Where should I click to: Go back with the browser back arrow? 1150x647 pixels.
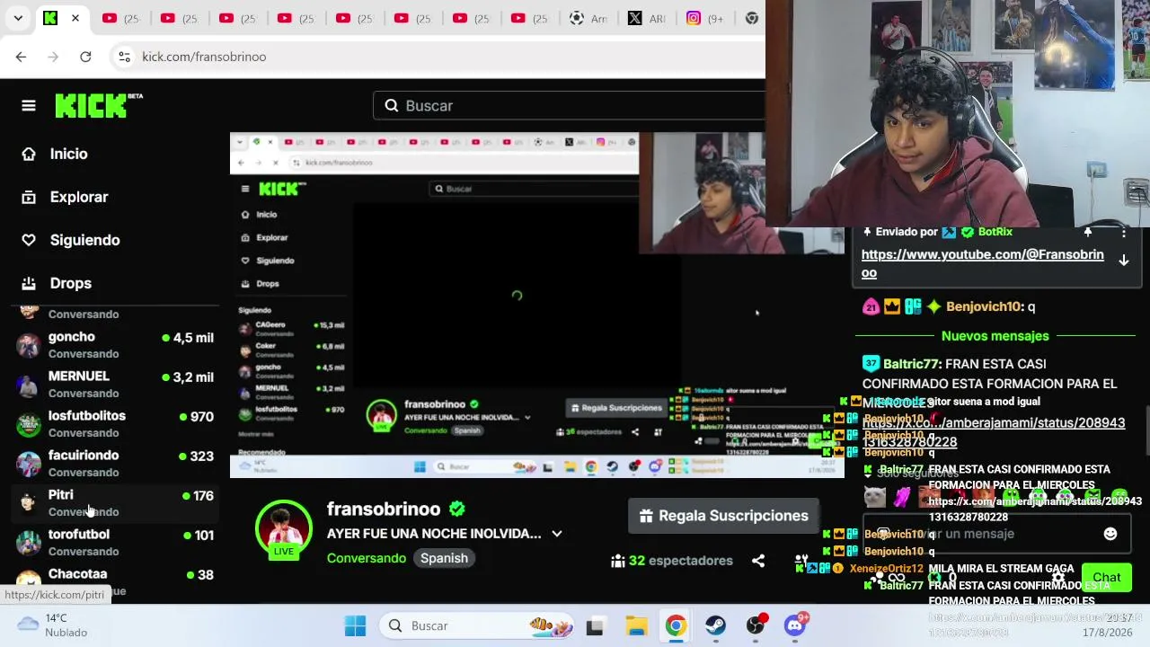[21, 57]
